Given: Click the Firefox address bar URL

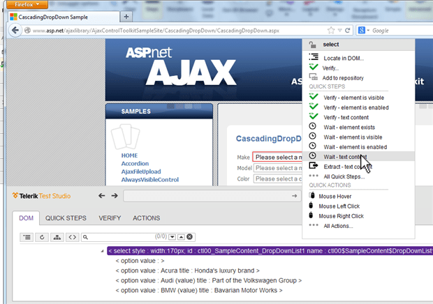Looking at the screenshot, I should pos(156,31).
